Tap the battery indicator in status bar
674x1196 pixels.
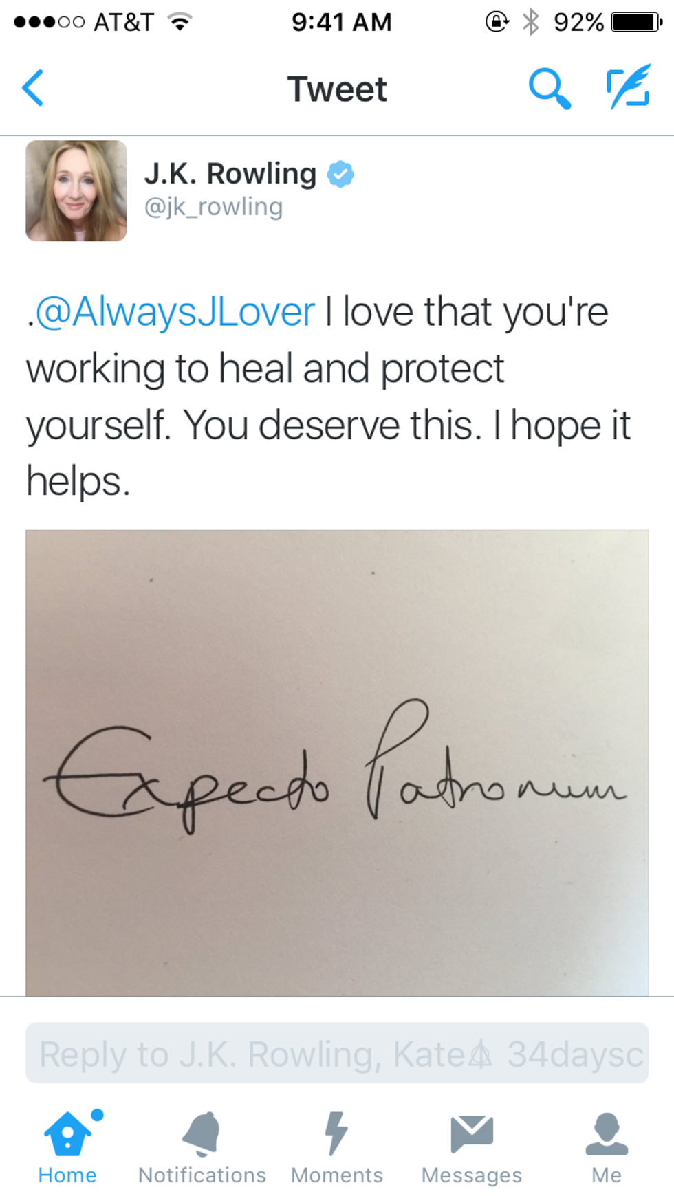(637, 22)
